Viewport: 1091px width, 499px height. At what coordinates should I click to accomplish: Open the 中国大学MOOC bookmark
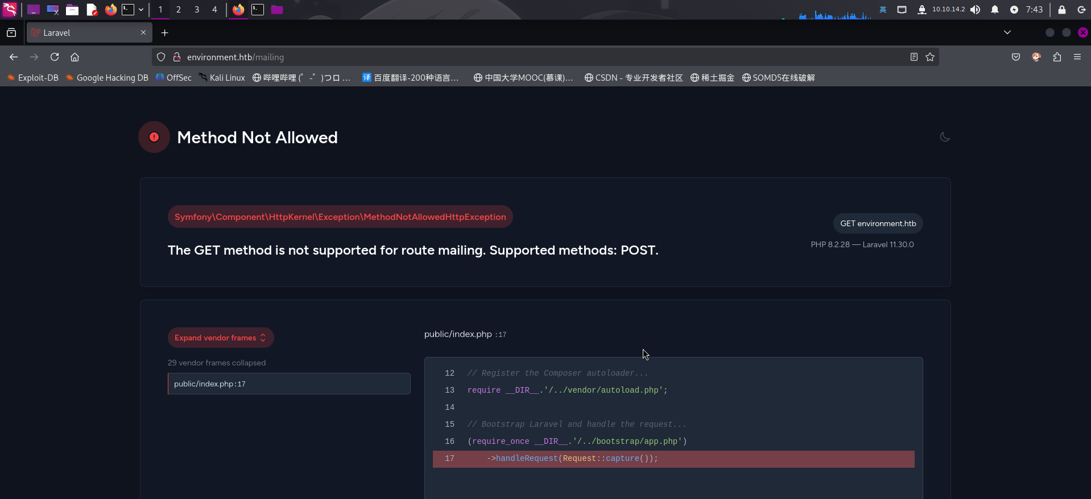tap(523, 78)
